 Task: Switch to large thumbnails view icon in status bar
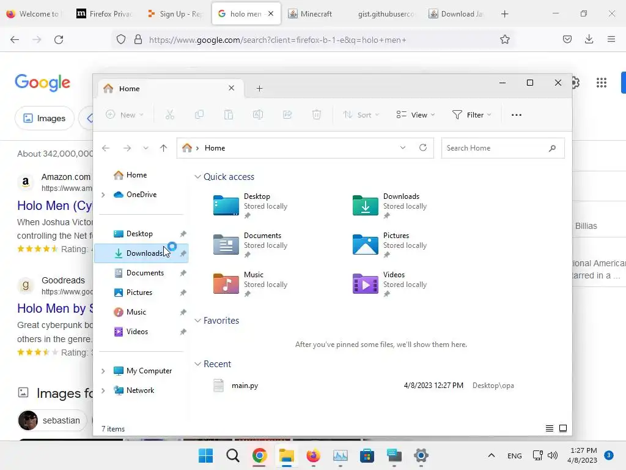[x=563, y=428]
